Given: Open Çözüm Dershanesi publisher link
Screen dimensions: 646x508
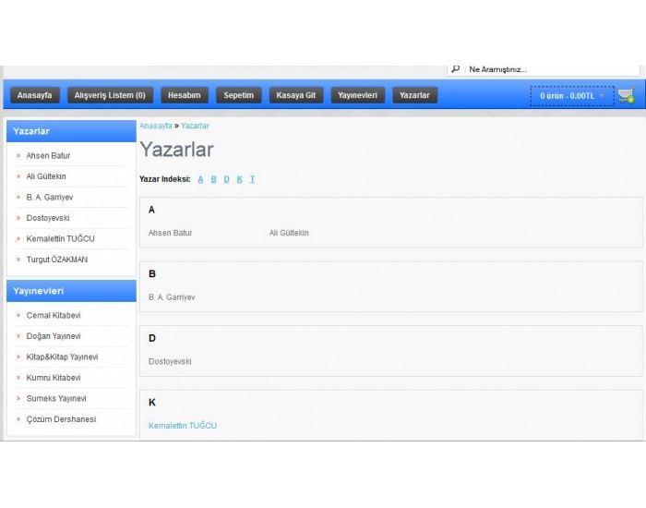Looking at the screenshot, I should tap(62, 419).
